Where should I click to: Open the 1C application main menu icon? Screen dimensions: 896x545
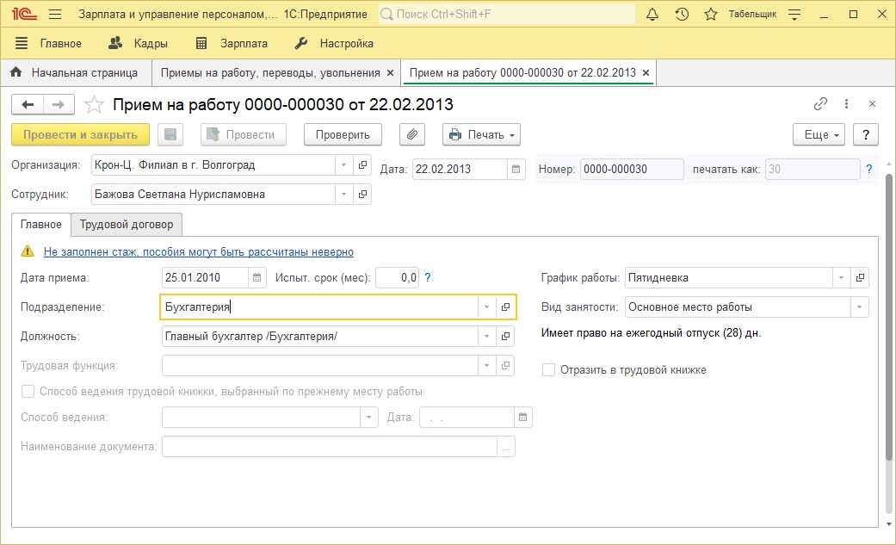click(x=23, y=15)
